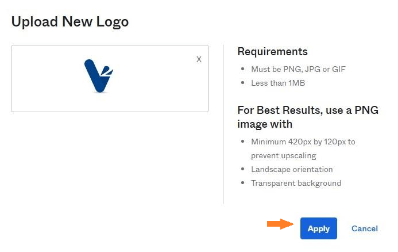Select the Landscape orientation text
Image resolution: width=398 pixels, height=252 pixels.
coord(292,169)
